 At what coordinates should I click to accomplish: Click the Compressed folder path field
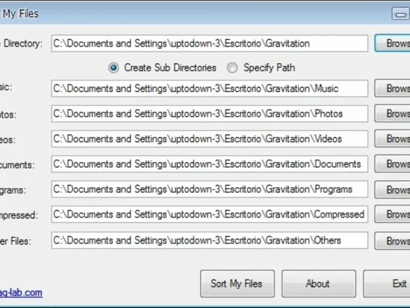[209, 215]
